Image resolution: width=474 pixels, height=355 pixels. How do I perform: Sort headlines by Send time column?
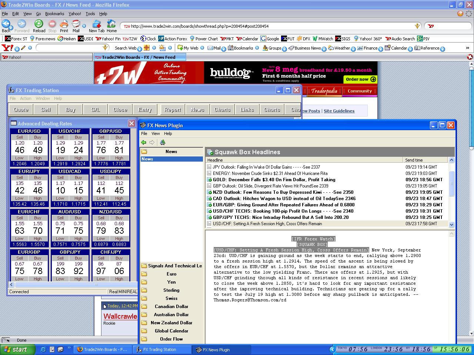pos(425,160)
